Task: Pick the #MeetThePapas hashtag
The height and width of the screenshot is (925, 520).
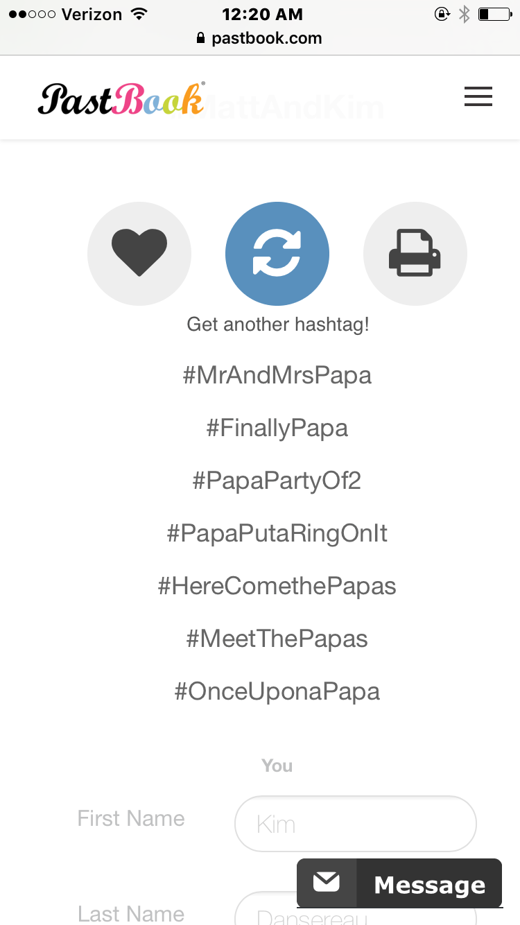Action: (x=277, y=639)
